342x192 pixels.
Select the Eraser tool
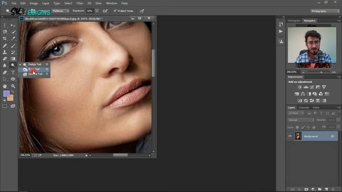[5, 59]
